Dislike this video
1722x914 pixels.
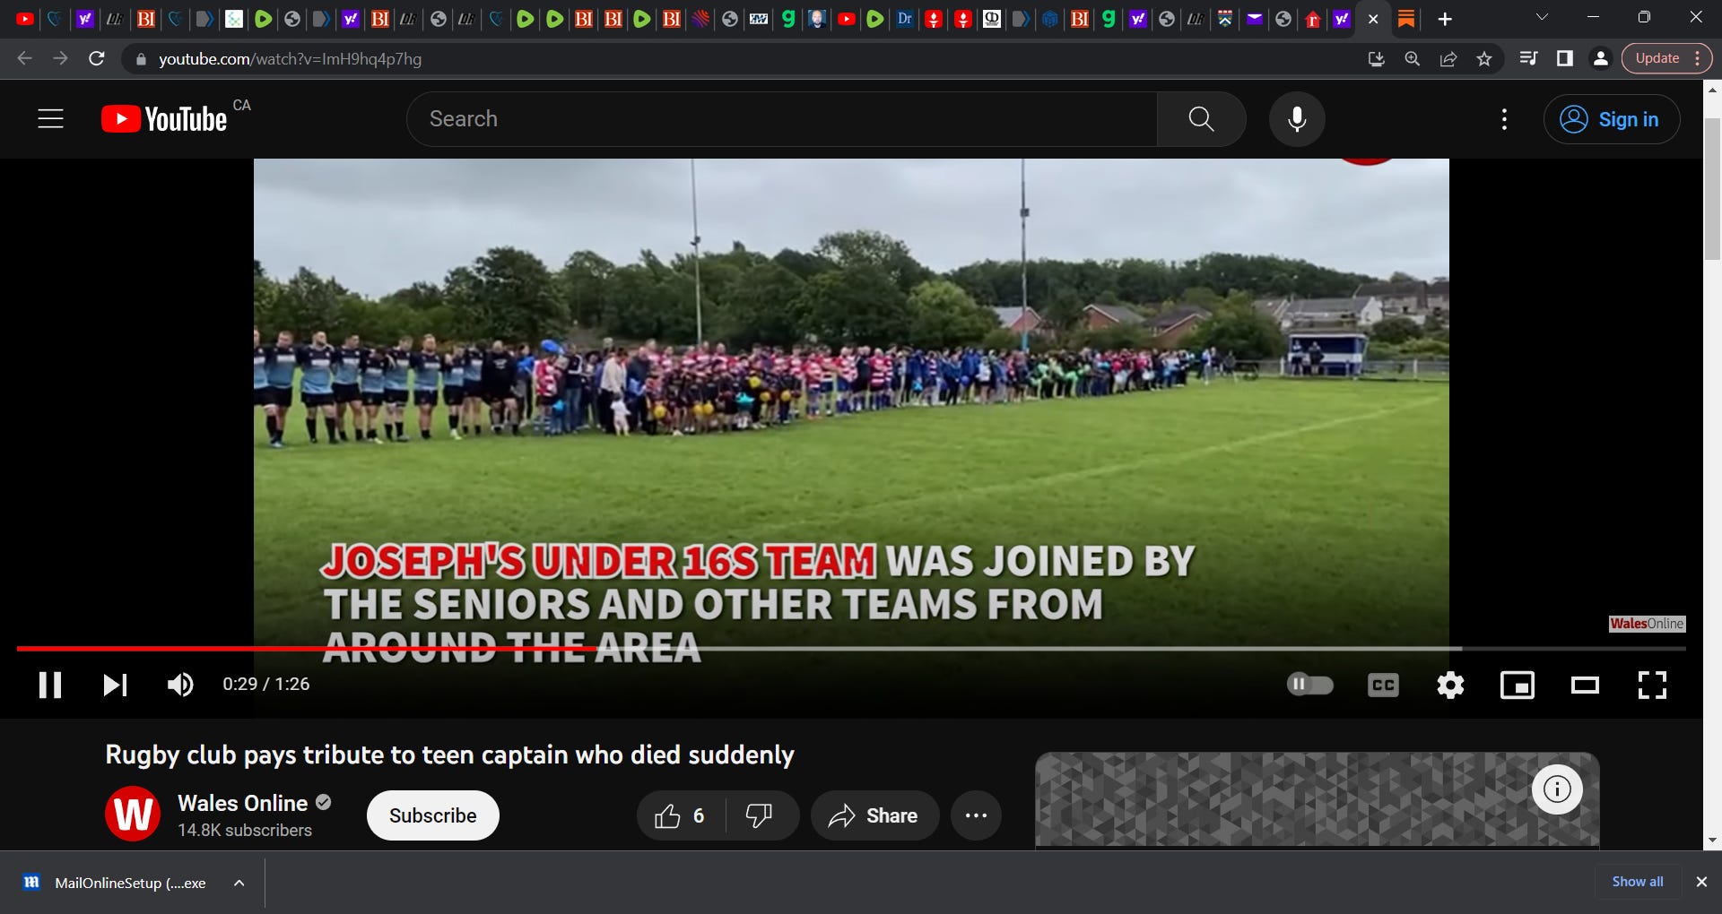pos(759,815)
